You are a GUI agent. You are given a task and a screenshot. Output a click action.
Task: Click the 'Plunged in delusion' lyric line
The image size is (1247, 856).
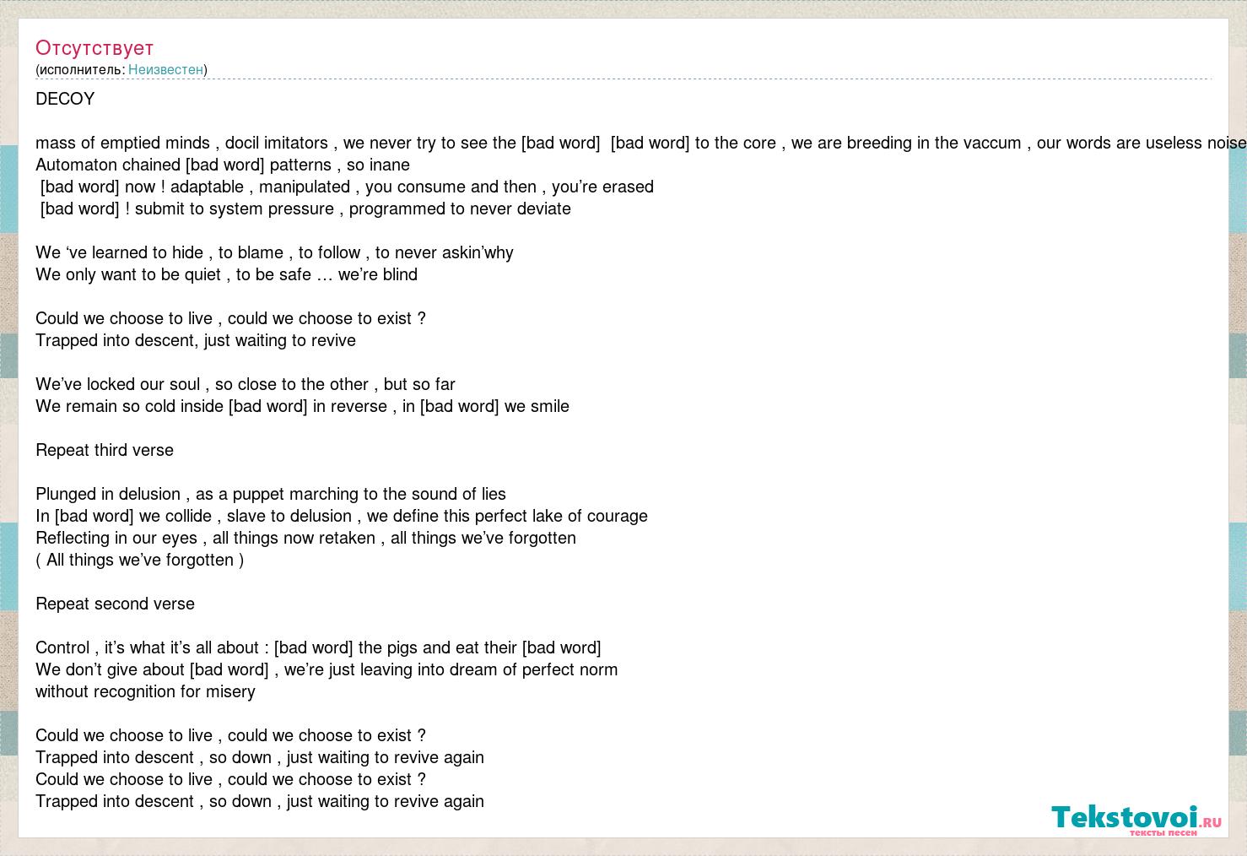271,494
